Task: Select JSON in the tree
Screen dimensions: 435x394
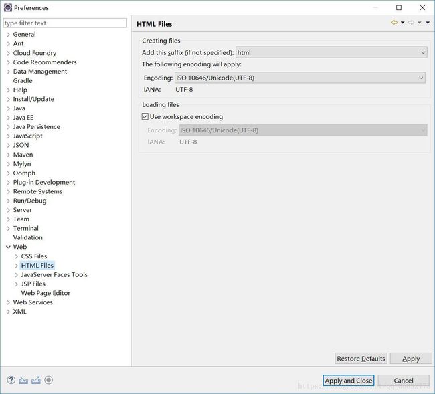Action: (21, 145)
